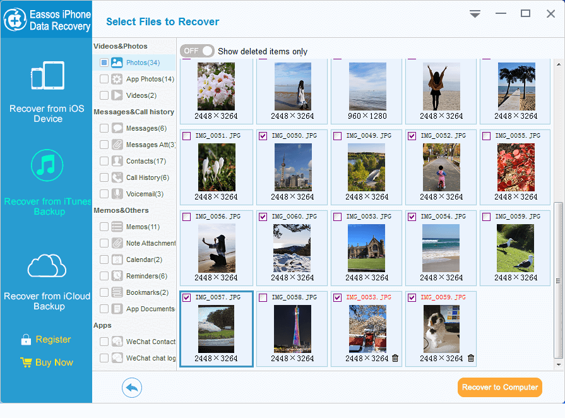Click the Buy Now shopping cart icon
The image size is (565, 418).
click(26, 362)
